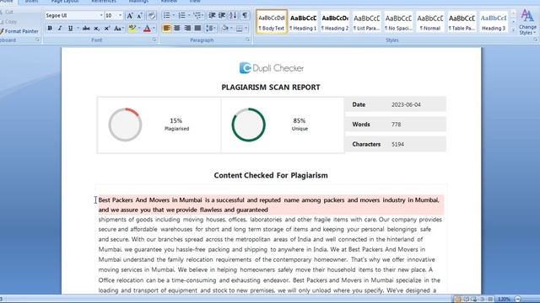Viewport: 540px width, 303px height.
Task: Open the Styles pane launcher
Action: pos(535,40)
